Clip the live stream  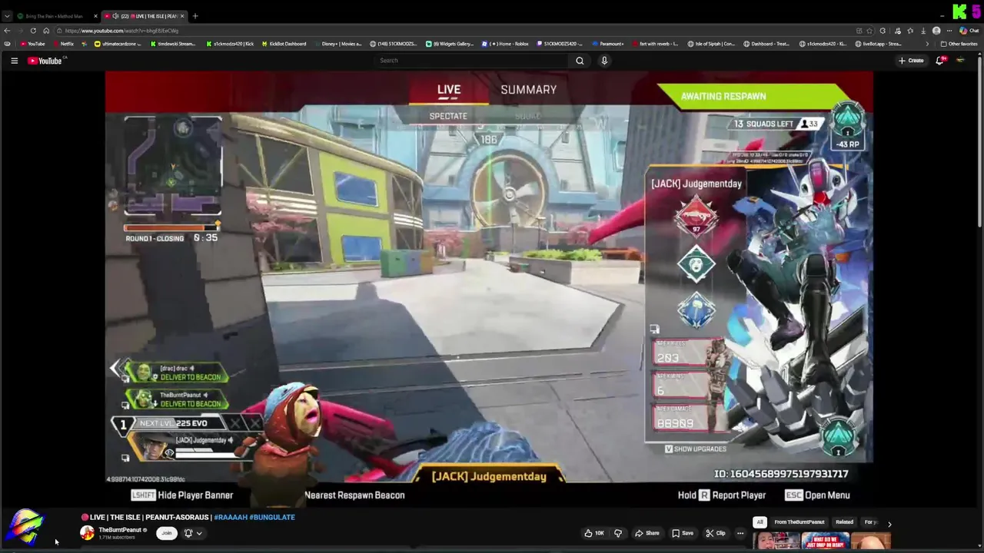[x=716, y=533]
